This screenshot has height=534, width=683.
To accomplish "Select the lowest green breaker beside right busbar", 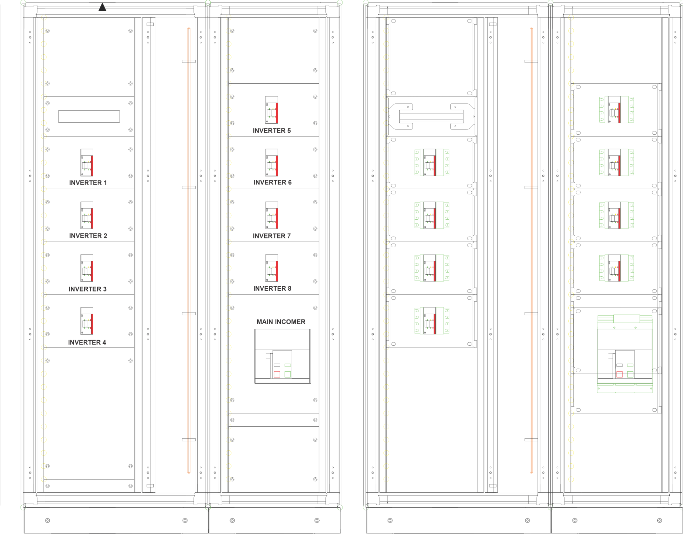I will (x=432, y=321).
